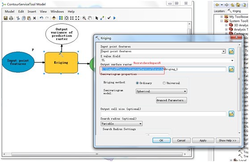Browse for input point features folder icon
Viewport: 249px width, 162px height.
231,51
